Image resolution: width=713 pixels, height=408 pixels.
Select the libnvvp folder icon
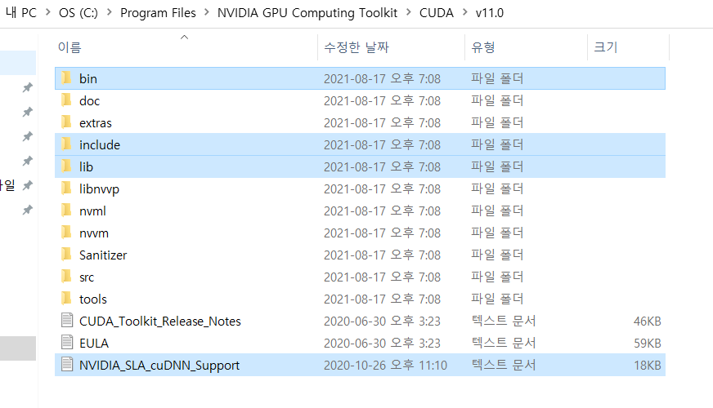[x=66, y=188]
